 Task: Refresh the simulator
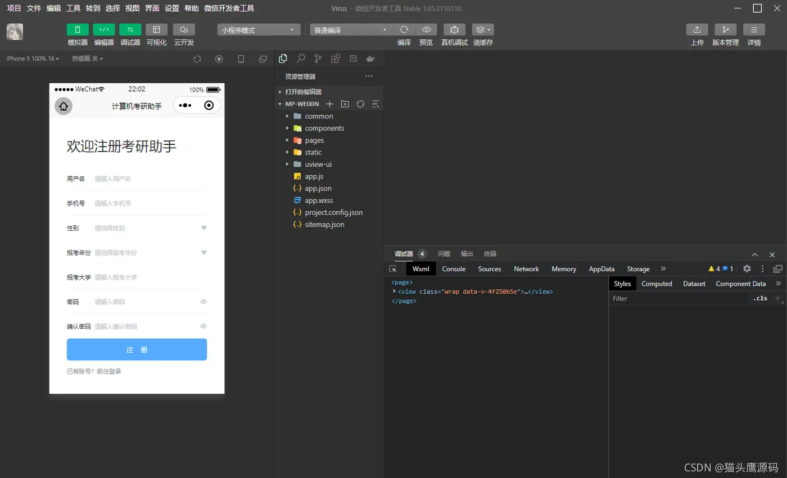(x=197, y=59)
